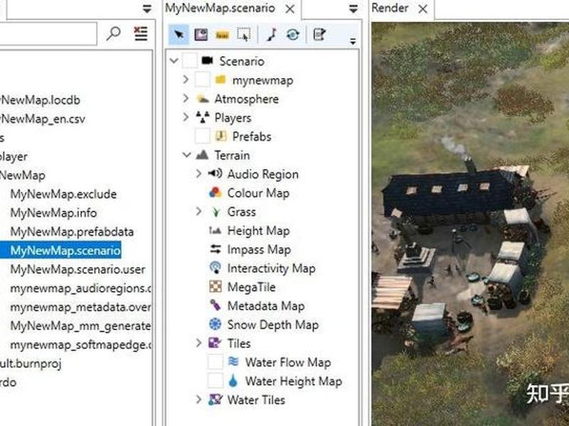Toggle the mynewmap checkbox
This screenshot has height=426, width=569.
(x=202, y=80)
